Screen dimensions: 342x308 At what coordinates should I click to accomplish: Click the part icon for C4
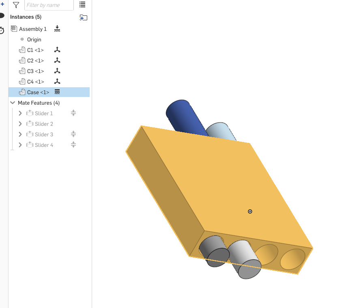tap(22, 82)
